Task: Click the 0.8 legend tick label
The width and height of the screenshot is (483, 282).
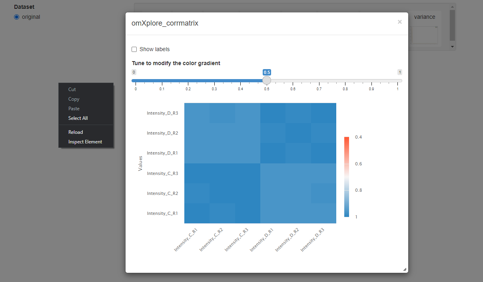Action: [359, 190]
